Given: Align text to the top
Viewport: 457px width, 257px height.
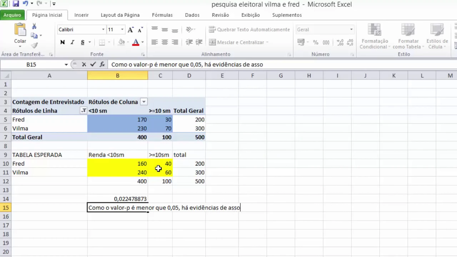Looking at the screenshot, I should pyautogui.click(x=155, y=30).
